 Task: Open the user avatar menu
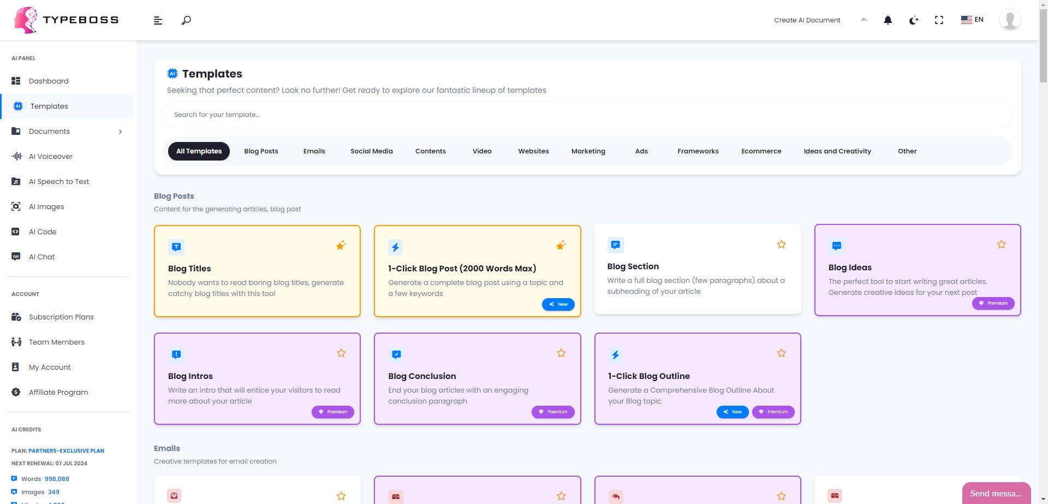1010,20
